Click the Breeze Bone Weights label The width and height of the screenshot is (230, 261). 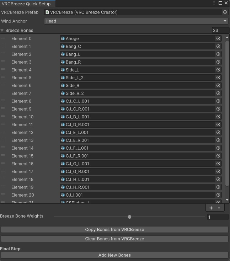pos(22,216)
